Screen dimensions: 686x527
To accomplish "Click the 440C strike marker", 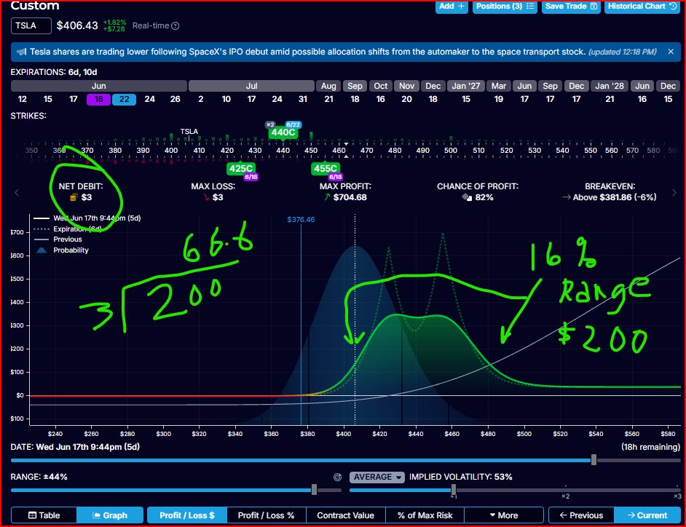I will pyautogui.click(x=283, y=132).
